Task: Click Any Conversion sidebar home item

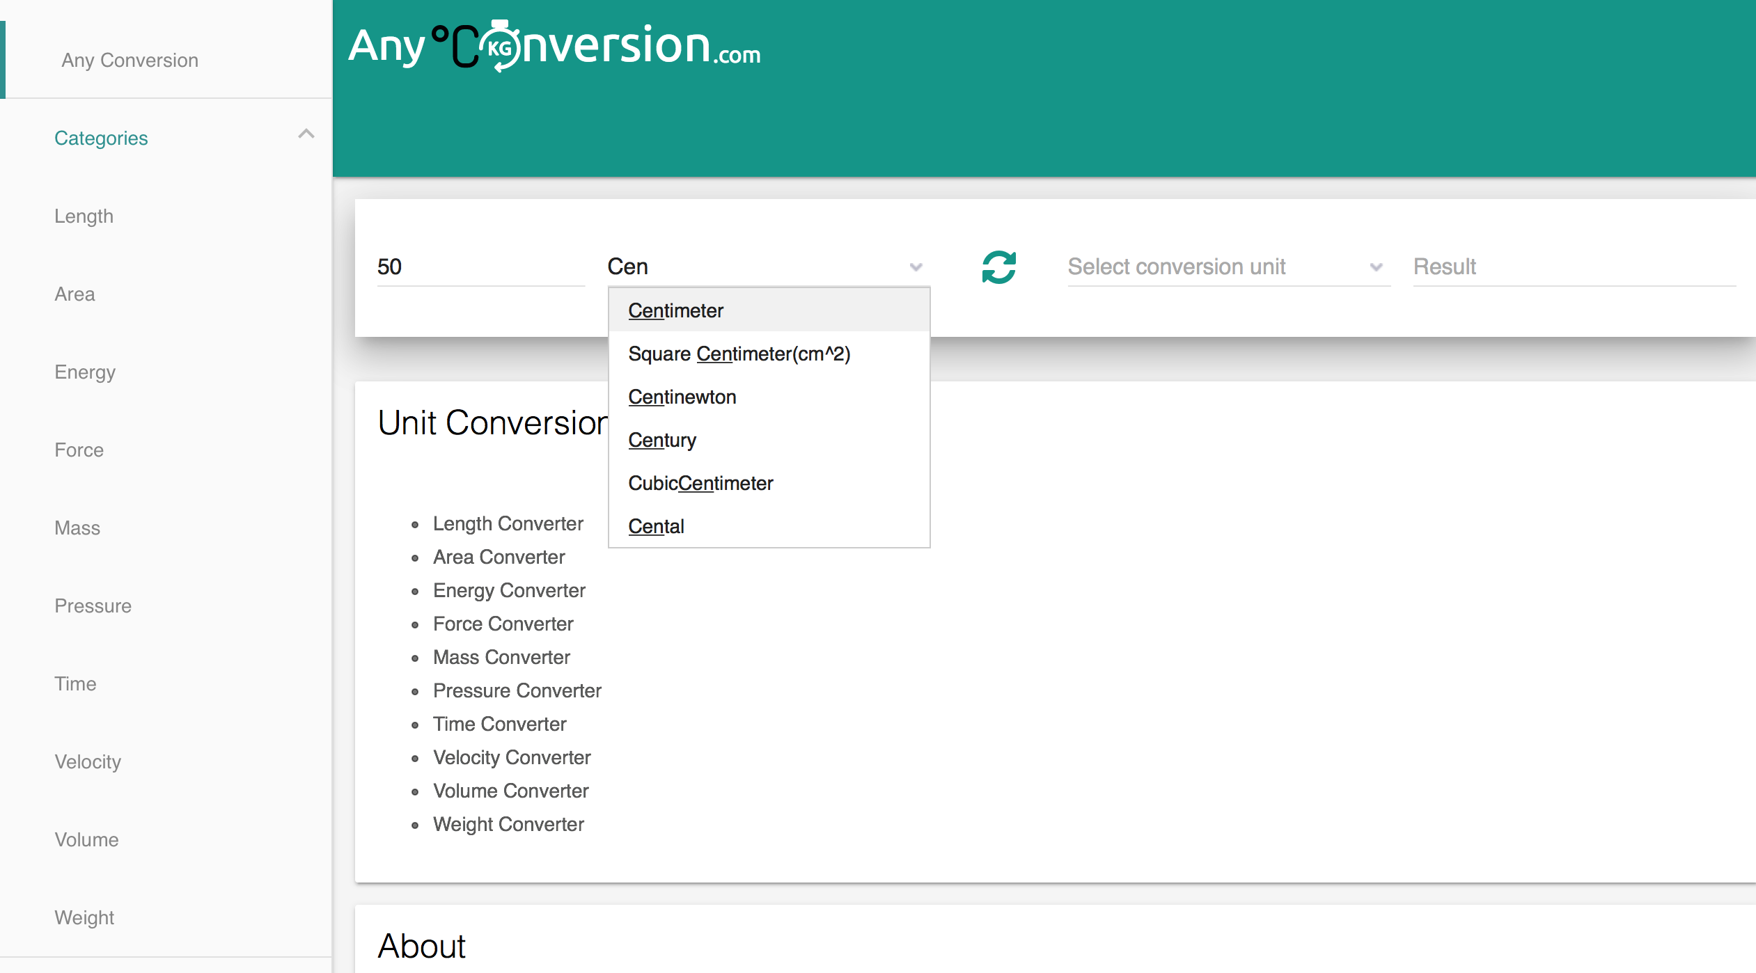Action: point(130,61)
